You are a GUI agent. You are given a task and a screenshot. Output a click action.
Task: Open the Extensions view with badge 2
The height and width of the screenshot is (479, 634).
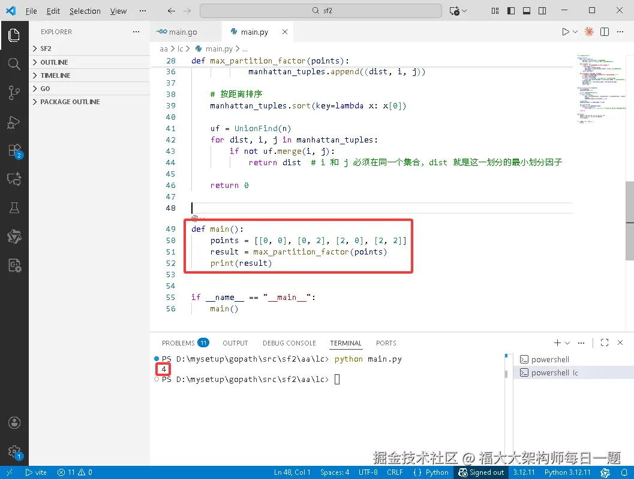[14, 150]
